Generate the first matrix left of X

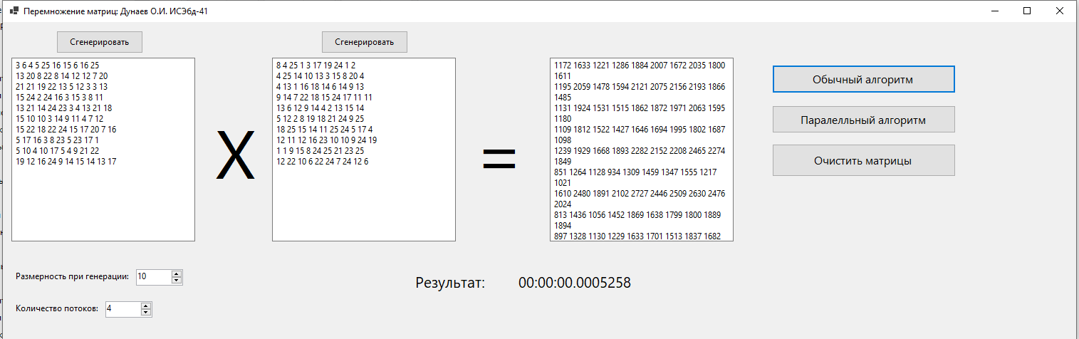100,42
